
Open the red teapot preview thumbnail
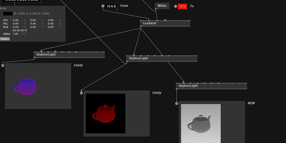pos(105,113)
